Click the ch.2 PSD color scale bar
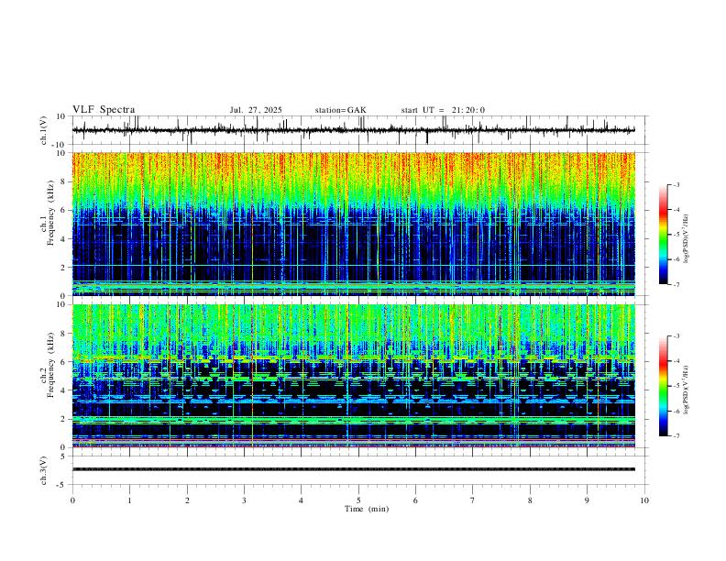This screenshot has width=726, height=561. click(x=663, y=386)
